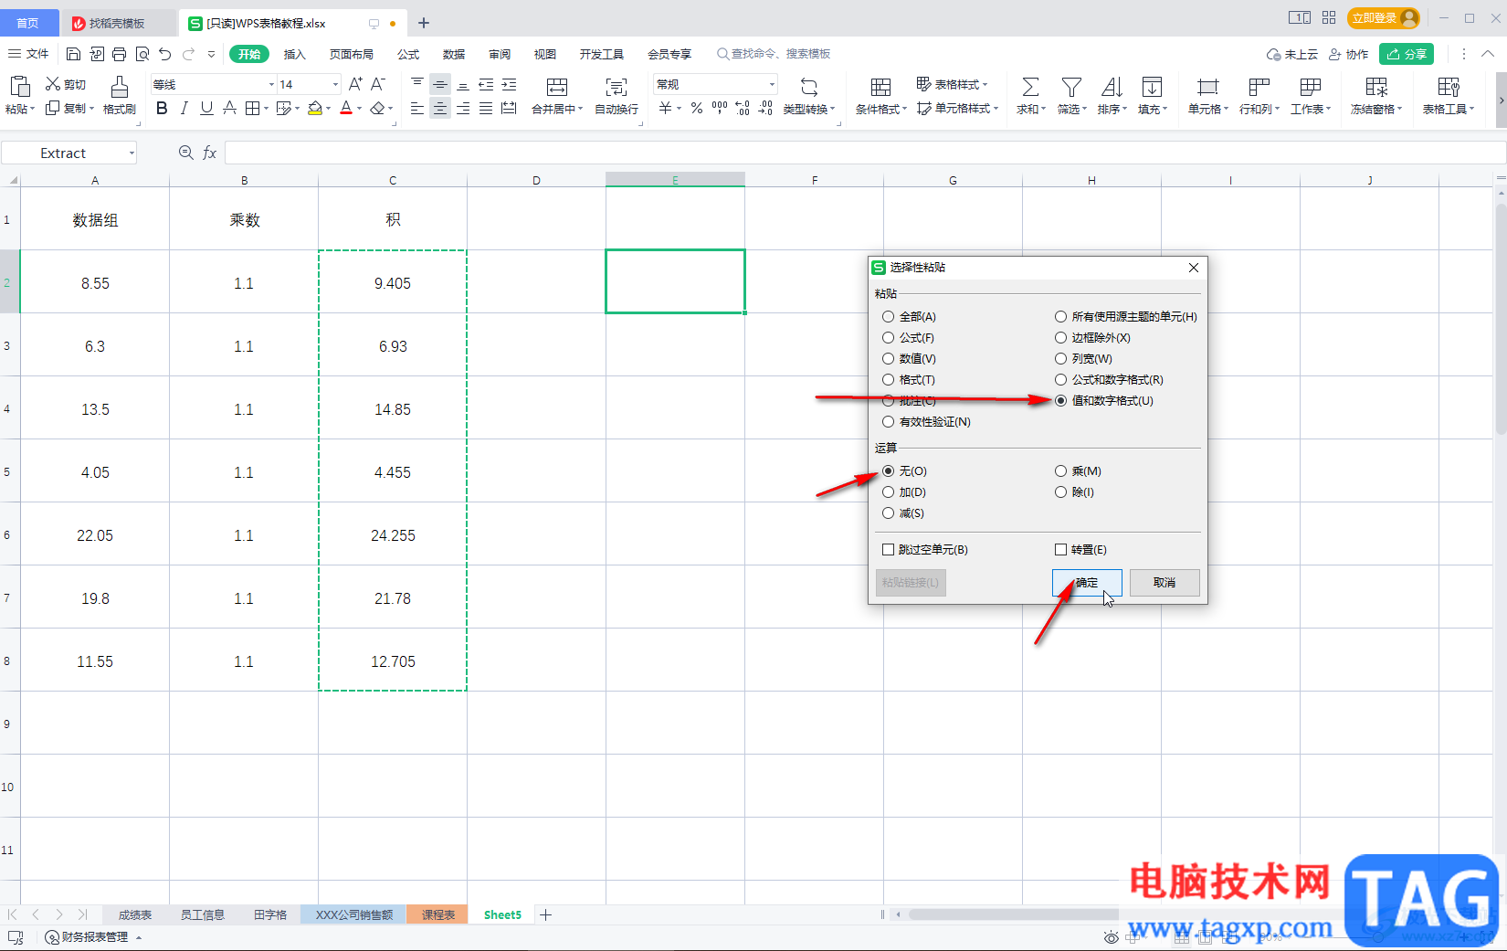The image size is (1507, 951).
Task: Click the Wrap Text icon
Action: pyautogui.click(x=616, y=87)
